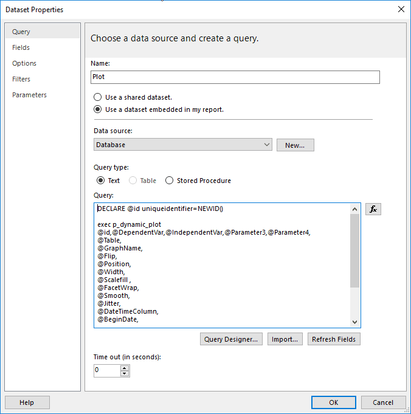Expand the Data source dropdown
Image resolution: width=411 pixels, height=414 pixels.
coord(268,145)
